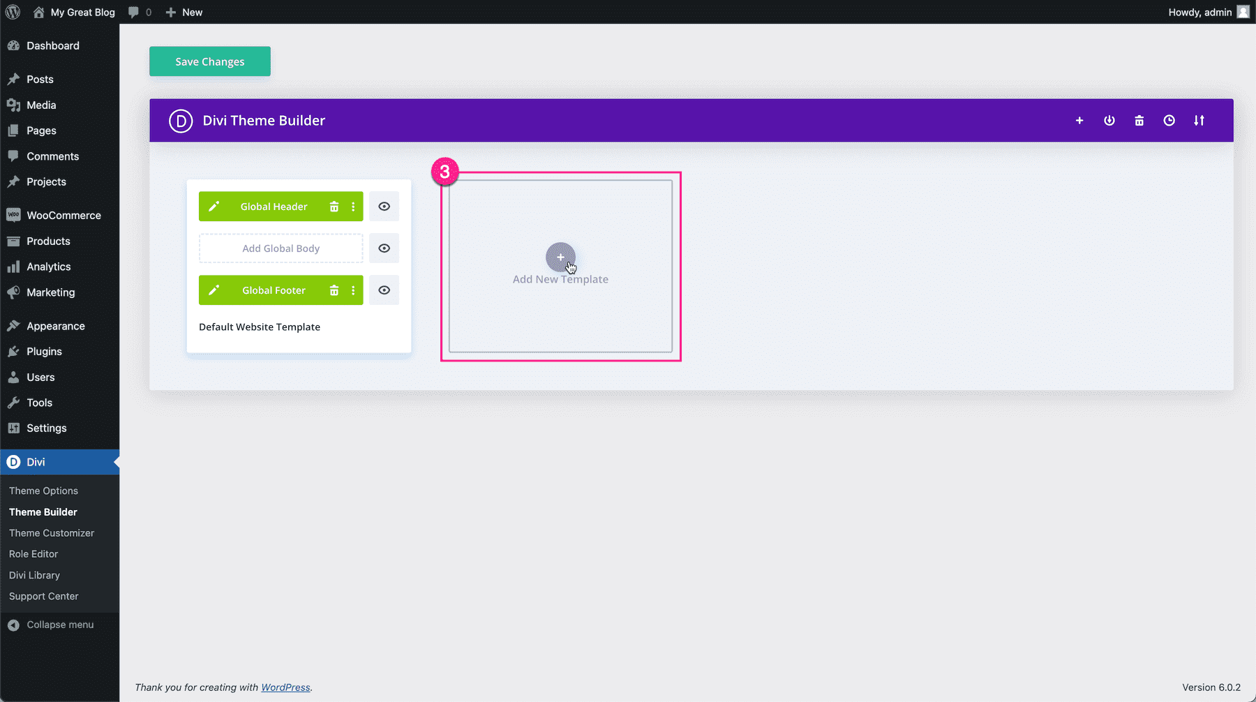
Task: Follow the WordPress link in the footer
Action: [285, 687]
